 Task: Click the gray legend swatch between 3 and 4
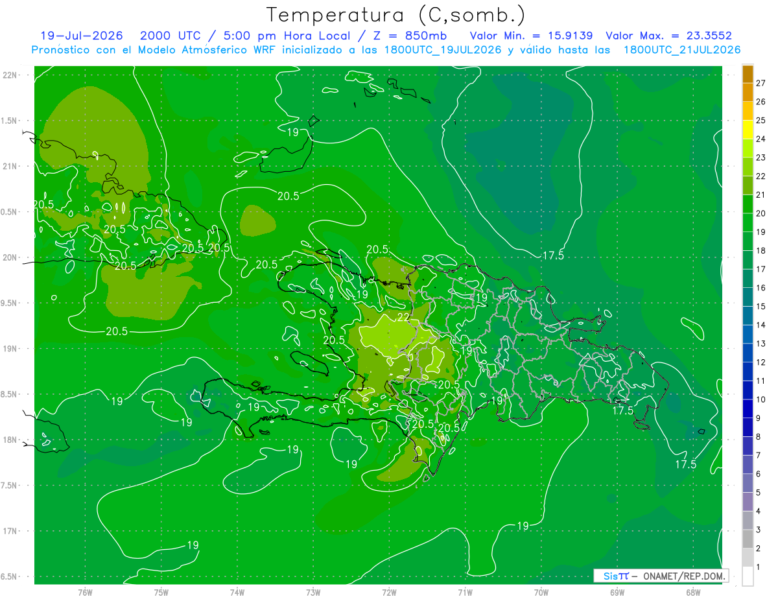[x=748, y=521]
